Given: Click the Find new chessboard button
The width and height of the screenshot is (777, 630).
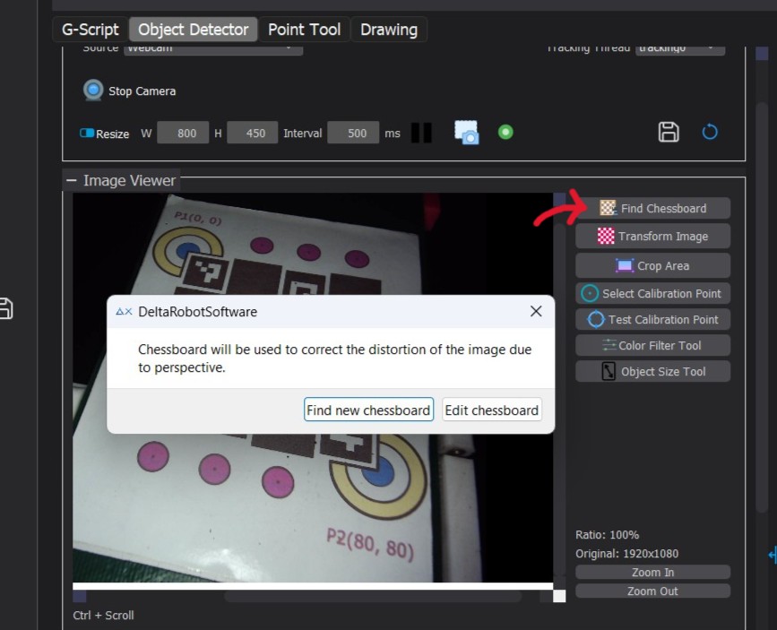Looking at the screenshot, I should [x=368, y=410].
